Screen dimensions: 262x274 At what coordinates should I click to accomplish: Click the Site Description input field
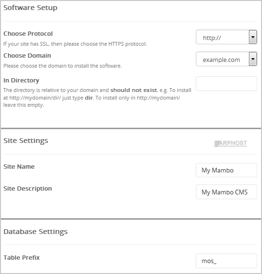point(226,192)
